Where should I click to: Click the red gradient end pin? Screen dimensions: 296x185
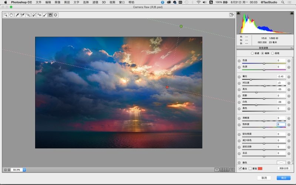(x=167, y=87)
